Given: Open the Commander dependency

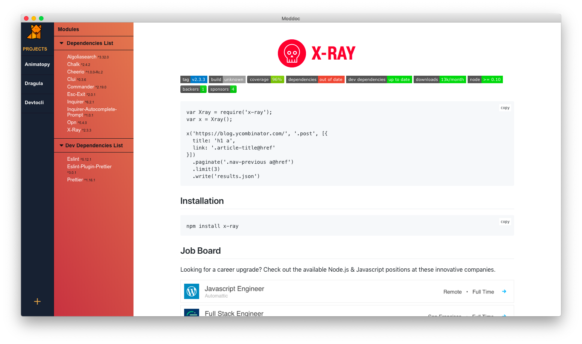Looking at the screenshot, I should click(x=87, y=87).
